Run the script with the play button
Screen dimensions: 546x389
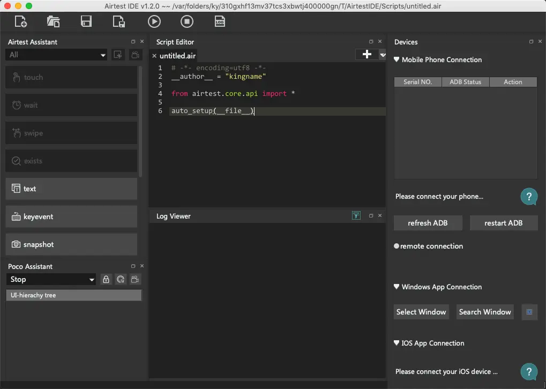coord(154,21)
